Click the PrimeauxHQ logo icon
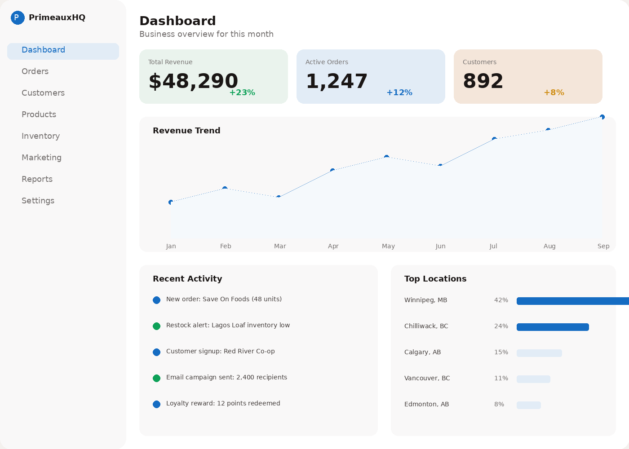 [18, 18]
